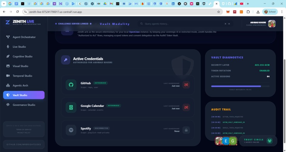This screenshot has height=152, width=286.
Task: Click the key icon beside Active Credentials
Action: pos(66,60)
